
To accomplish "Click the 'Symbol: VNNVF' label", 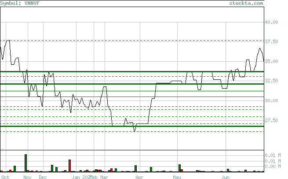I will [20, 3].
